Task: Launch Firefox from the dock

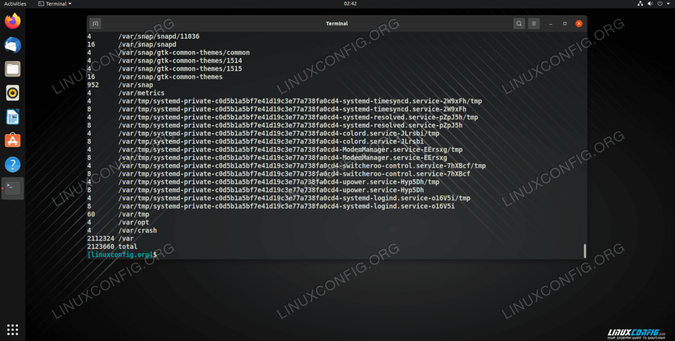Action: click(x=12, y=22)
